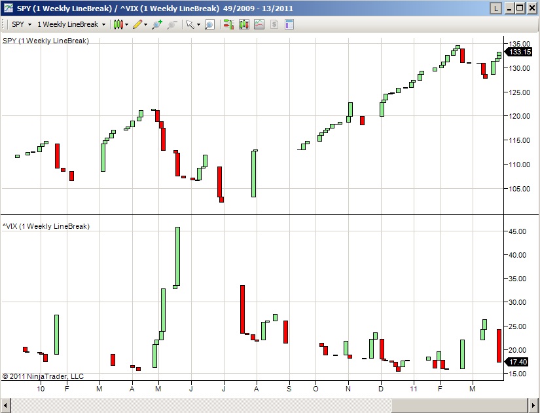Click the S month label on the time axis
Screen dimensions: 540x413
pos(289,389)
